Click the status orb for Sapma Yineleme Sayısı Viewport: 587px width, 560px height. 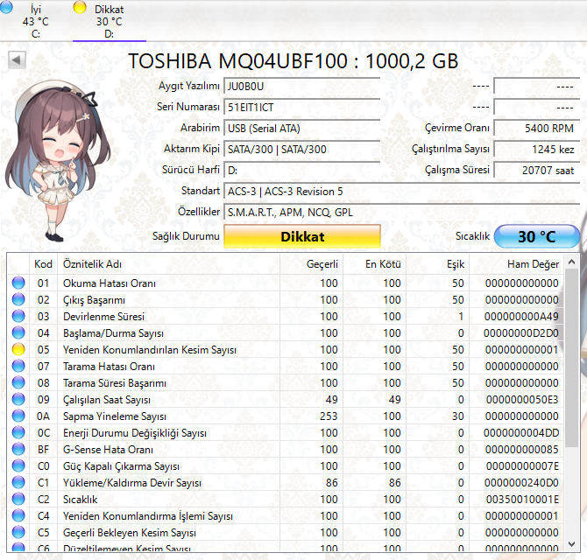pos(18,416)
